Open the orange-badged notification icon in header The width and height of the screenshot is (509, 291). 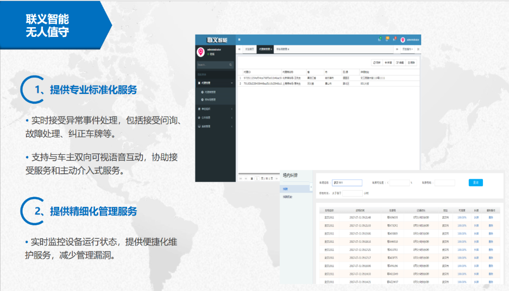coord(387,39)
